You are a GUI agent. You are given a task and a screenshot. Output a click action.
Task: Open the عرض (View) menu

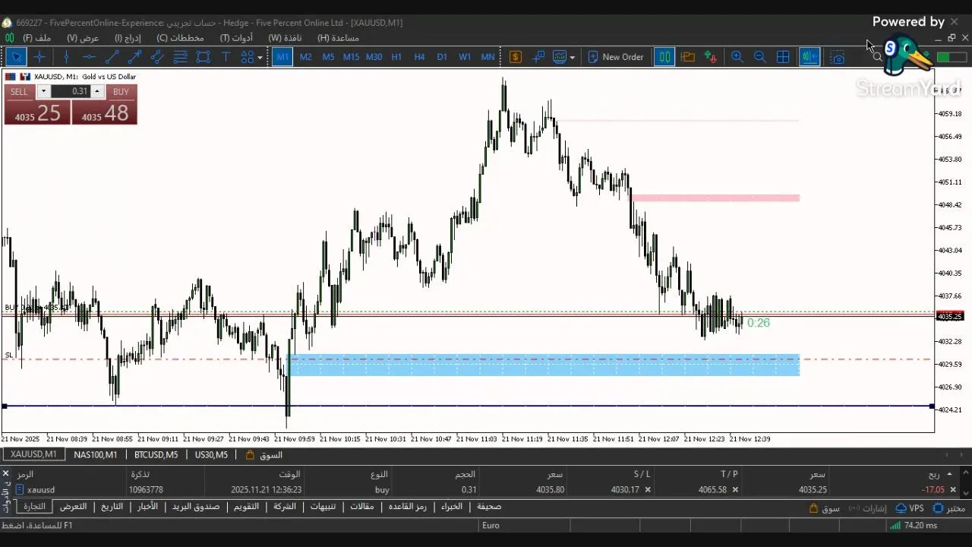coord(83,37)
